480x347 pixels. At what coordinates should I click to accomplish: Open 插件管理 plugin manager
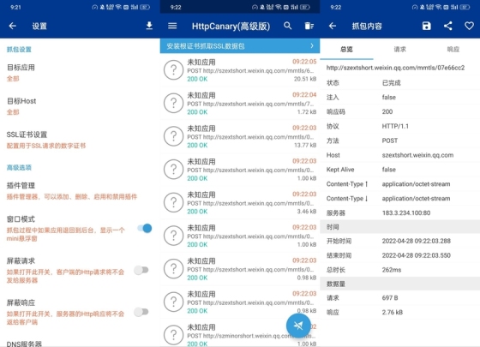[x=80, y=190]
